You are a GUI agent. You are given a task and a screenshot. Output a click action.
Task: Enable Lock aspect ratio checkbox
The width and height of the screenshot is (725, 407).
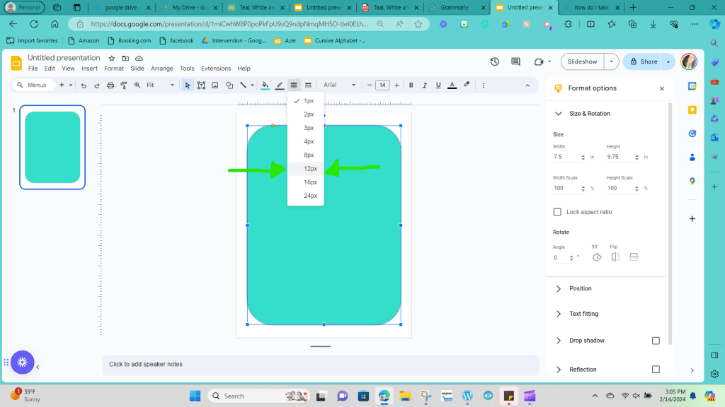pos(557,212)
